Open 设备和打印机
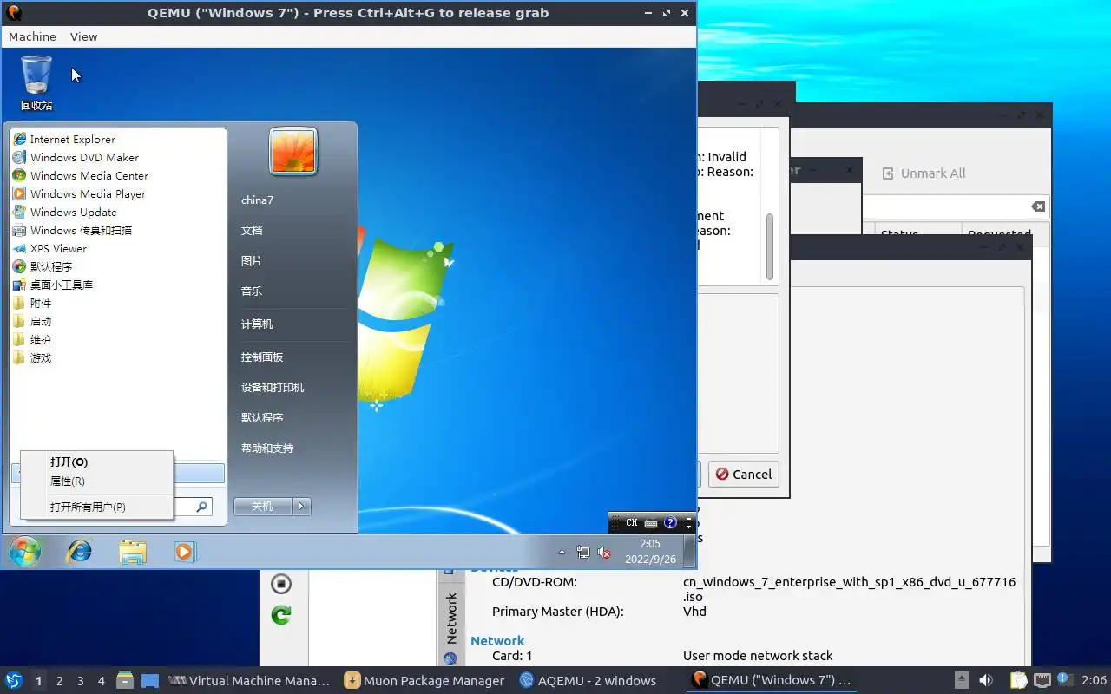 (273, 387)
